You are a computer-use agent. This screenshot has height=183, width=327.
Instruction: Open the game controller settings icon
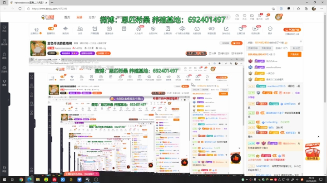pyautogui.click(x=212, y=29)
